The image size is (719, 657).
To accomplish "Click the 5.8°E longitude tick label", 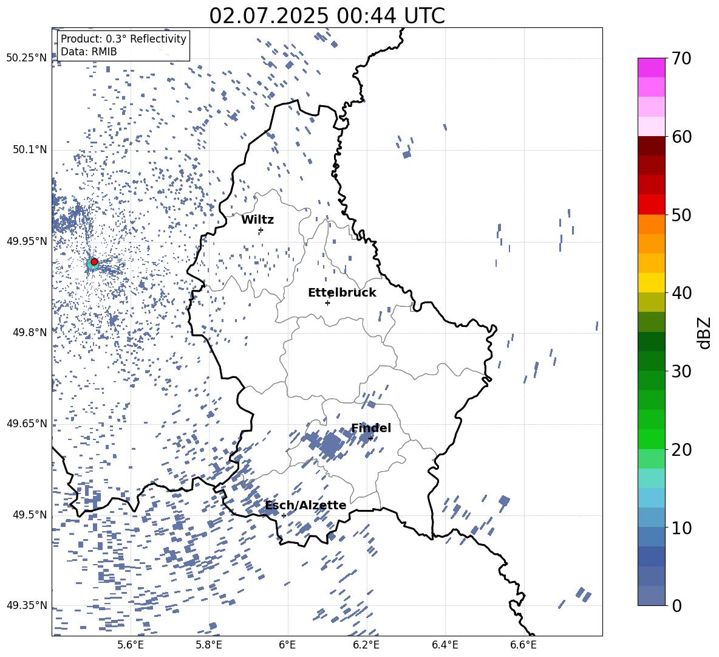I will (x=209, y=645).
